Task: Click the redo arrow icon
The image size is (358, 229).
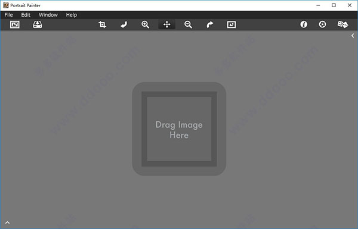Action: [210, 24]
